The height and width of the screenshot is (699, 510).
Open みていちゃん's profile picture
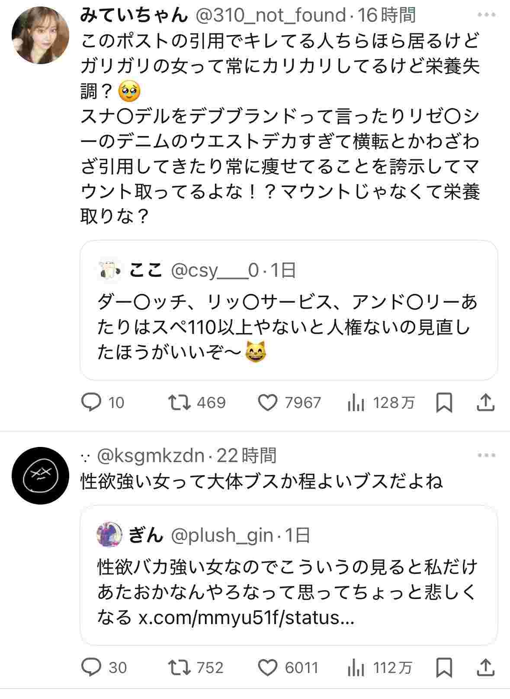coord(40,36)
